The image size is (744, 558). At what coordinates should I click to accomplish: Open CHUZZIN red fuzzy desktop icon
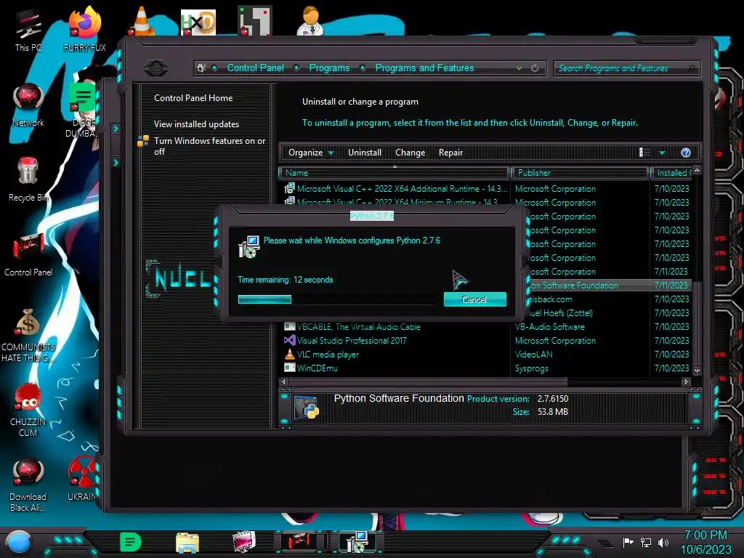28,410
